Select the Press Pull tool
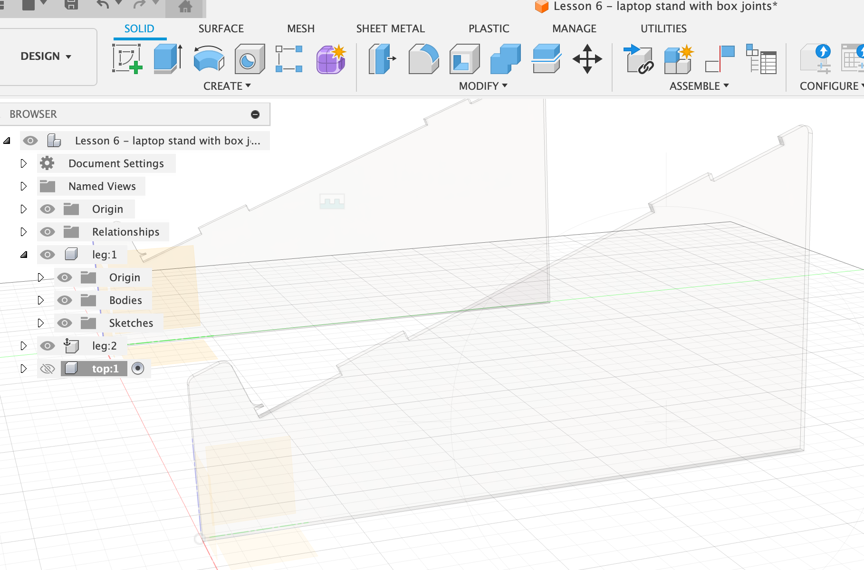The width and height of the screenshot is (864, 570). coord(382,59)
